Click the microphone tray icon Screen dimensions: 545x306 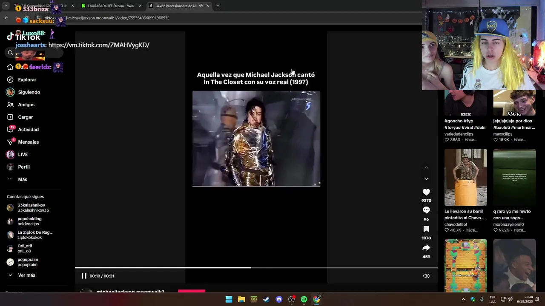tap(482, 299)
